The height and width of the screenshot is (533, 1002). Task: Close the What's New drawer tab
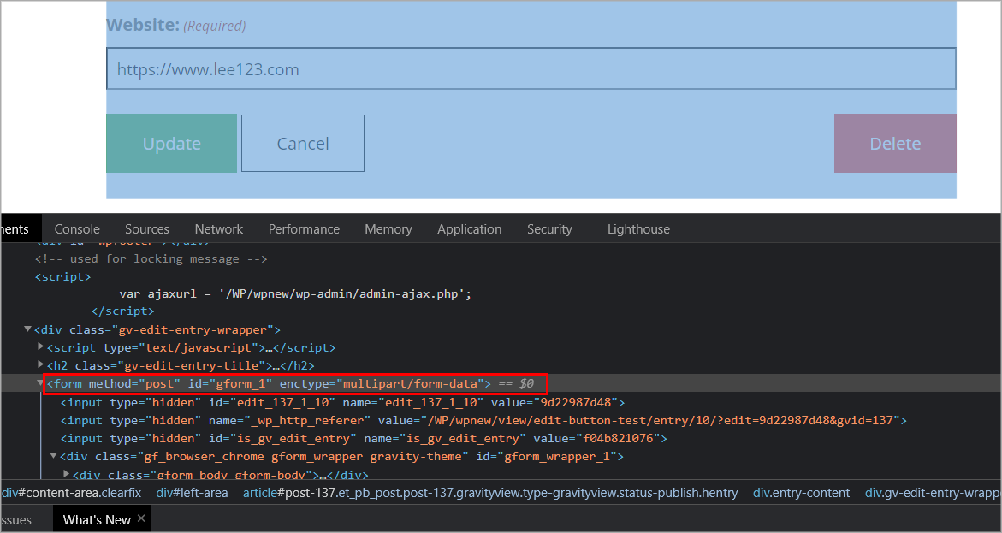pyautogui.click(x=141, y=518)
